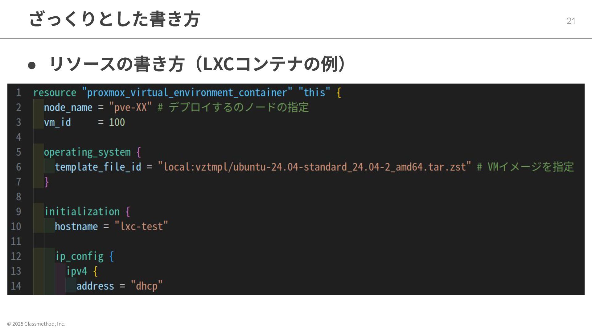The image size is (592, 333).
Task: Click the node_name attribute on line 2
Action: pyautogui.click(x=68, y=107)
